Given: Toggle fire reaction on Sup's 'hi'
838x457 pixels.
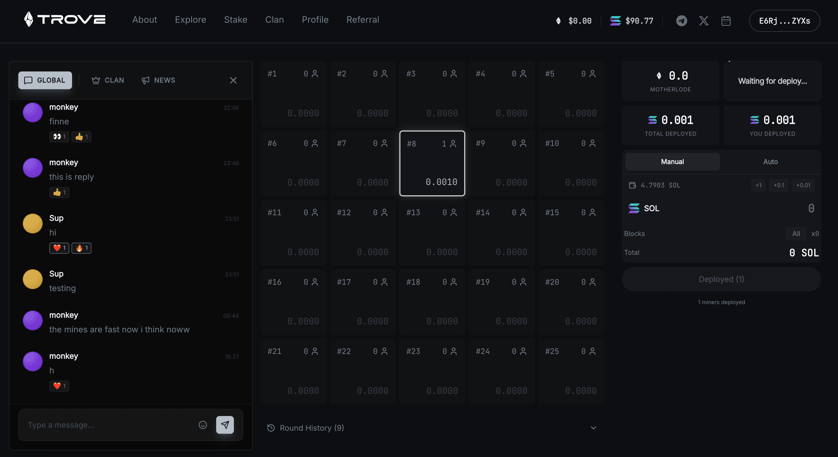Looking at the screenshot, I should point(81,248).
